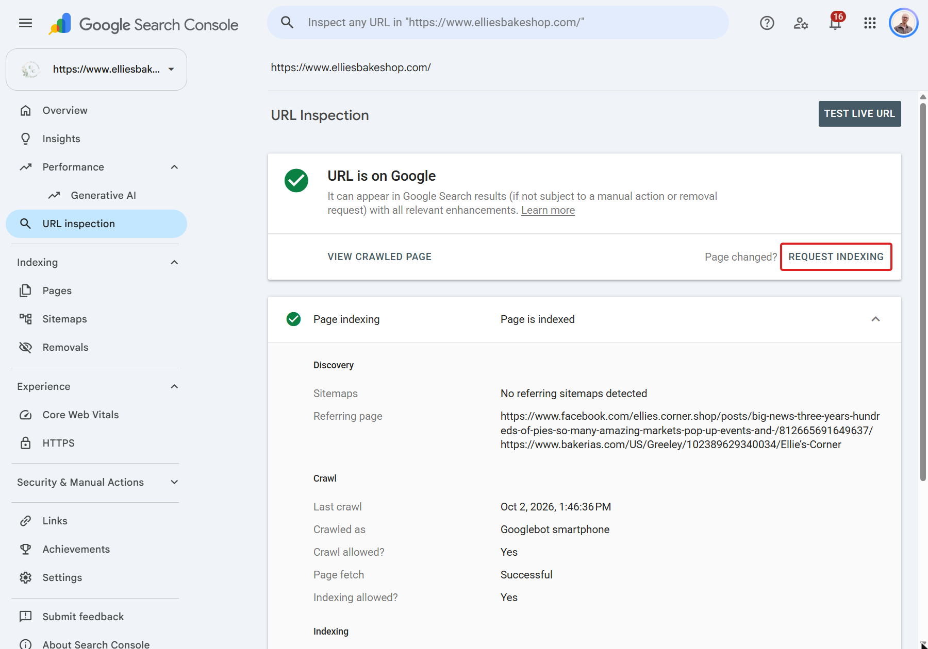Click "Googlebot smartphone" value
928x649 pixels.
pos(555,530)
